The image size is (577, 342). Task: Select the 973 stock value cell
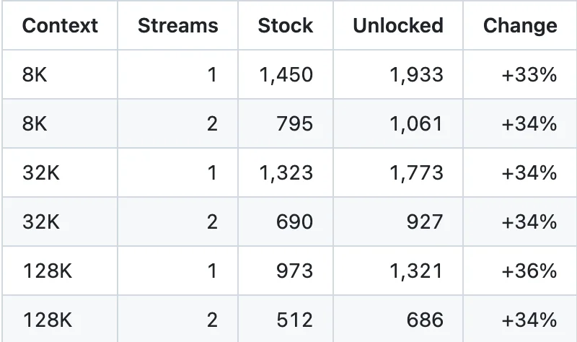(286, 271)
